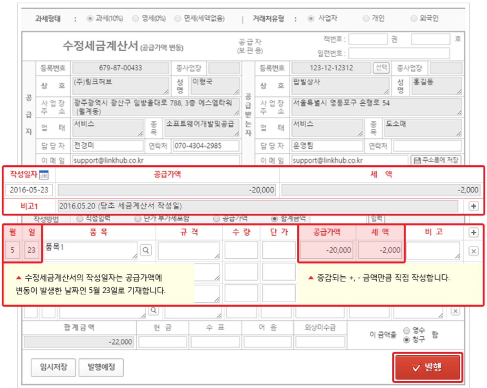The height and width of the screenshot is (388, 487).
Task: Click the 작성일자 field showing 2016-05-23
Action: [29, 190]
